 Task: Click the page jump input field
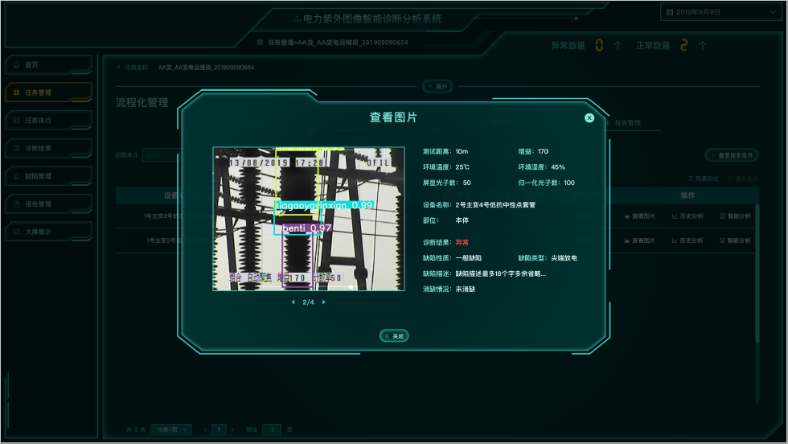click(x=272, y=430)
